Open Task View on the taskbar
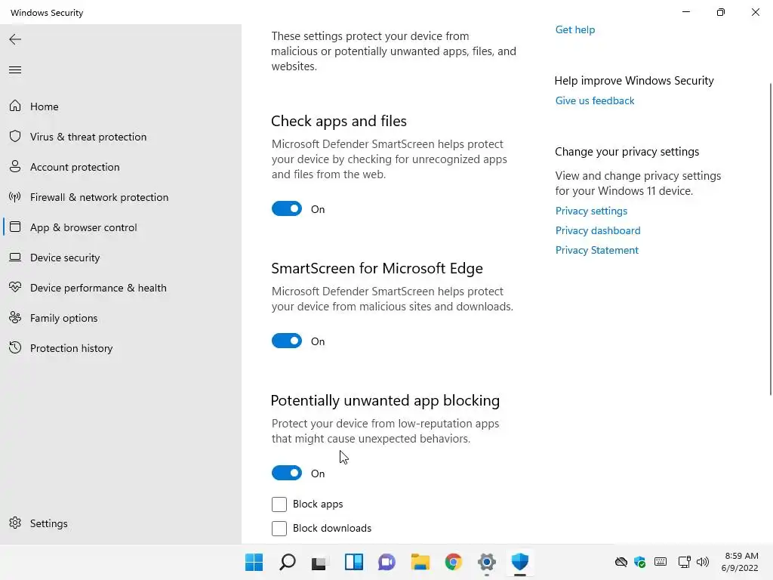The image size is (773, 580). [319, 562]
